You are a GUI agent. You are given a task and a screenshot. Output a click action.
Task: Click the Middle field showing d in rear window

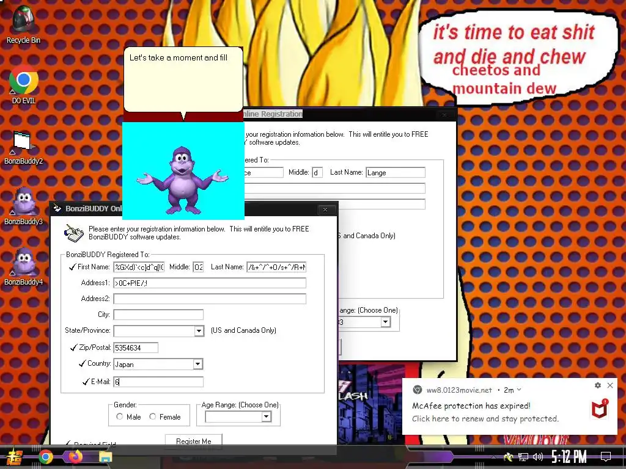pyautogui.click(x=317, y=172)
